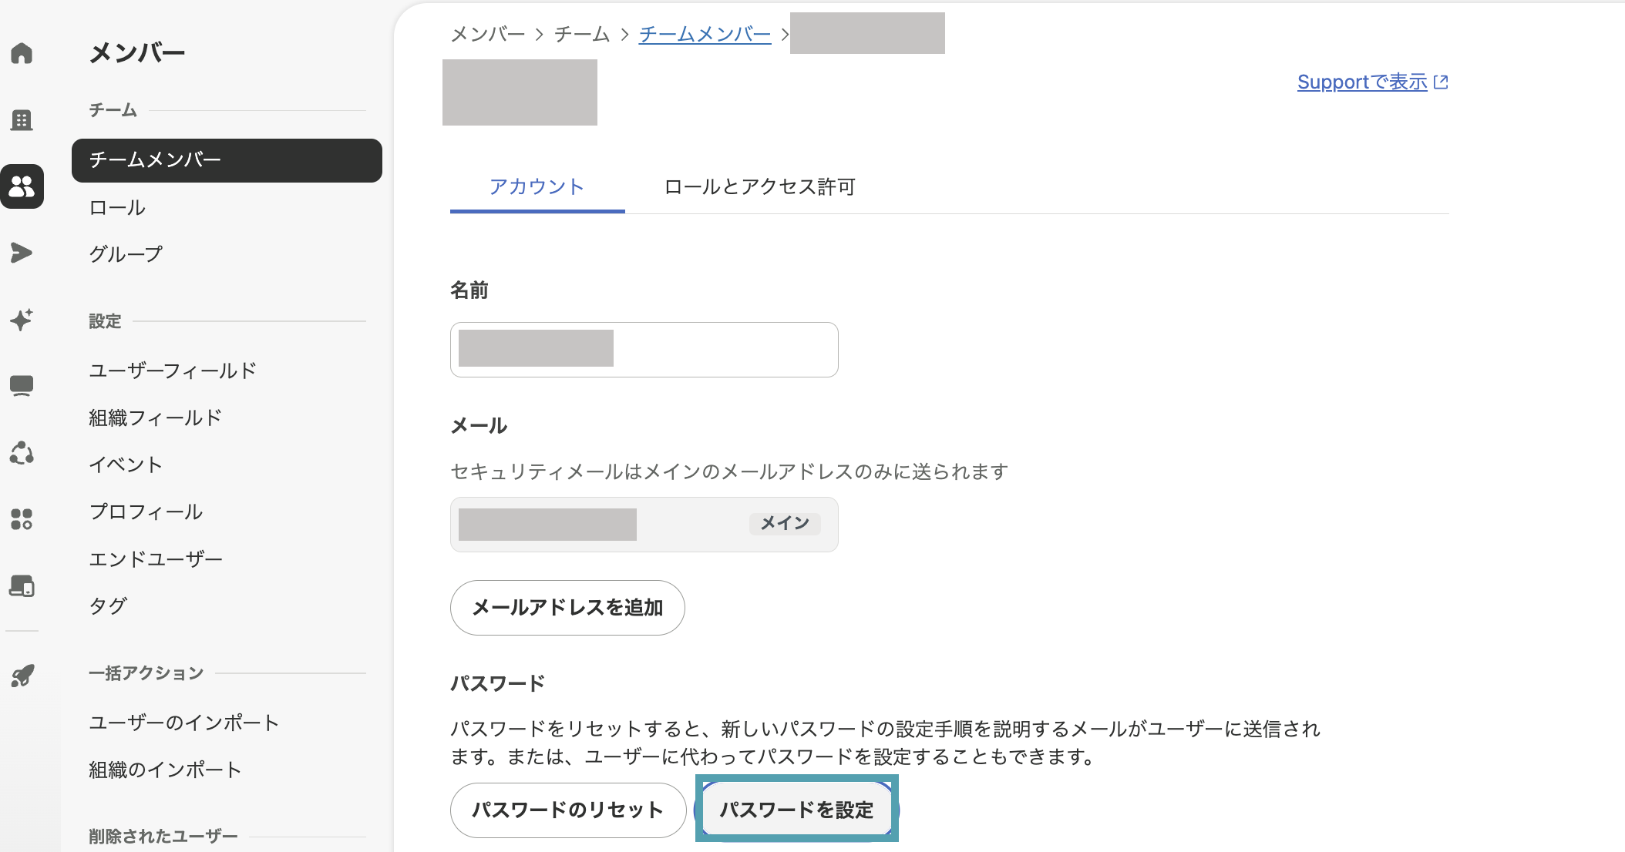Open the Objects and rules icon in the sidebar

[x=22, y=453]
